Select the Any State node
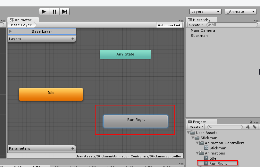The height and width of the screenshot is (167, 260). (x=125, y=54)
